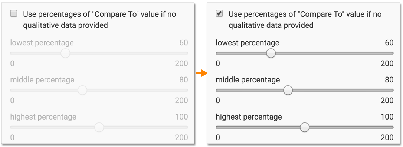
Task: Uncheck the checked "Compare To" percentages checkbox
Action: tap(219, 14)
